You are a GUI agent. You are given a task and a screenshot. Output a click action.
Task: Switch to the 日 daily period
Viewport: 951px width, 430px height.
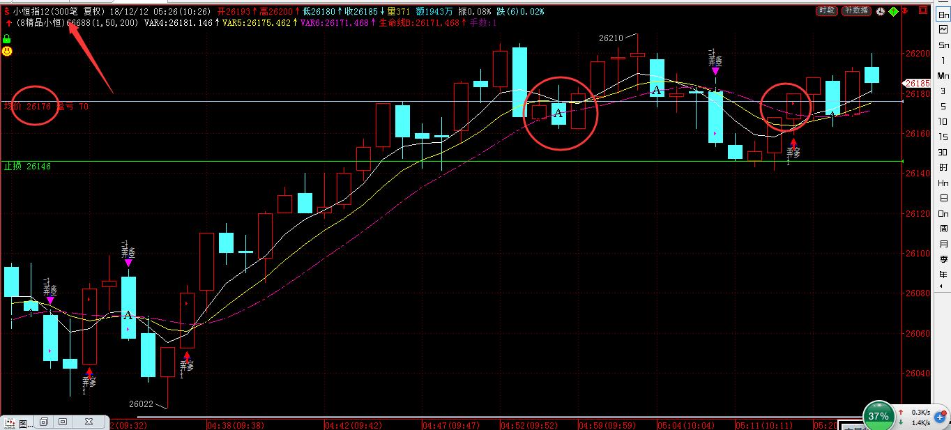[x=943, y=198]
